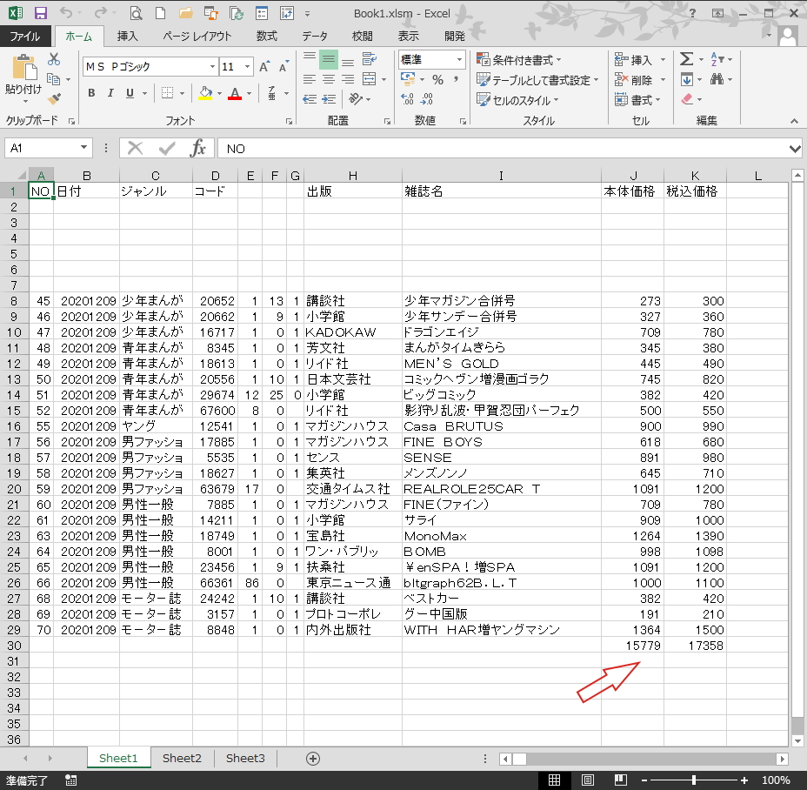Click the open folder icon
This screenshot has width=807, height=790.
[x=185, y=13]
